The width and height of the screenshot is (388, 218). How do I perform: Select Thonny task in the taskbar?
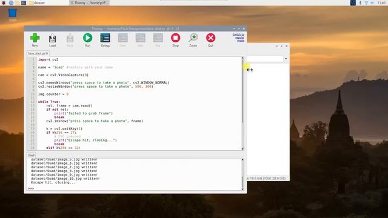[x=89, y=2]
